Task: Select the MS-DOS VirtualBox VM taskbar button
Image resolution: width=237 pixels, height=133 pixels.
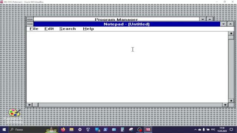Action: pos(148,130)
